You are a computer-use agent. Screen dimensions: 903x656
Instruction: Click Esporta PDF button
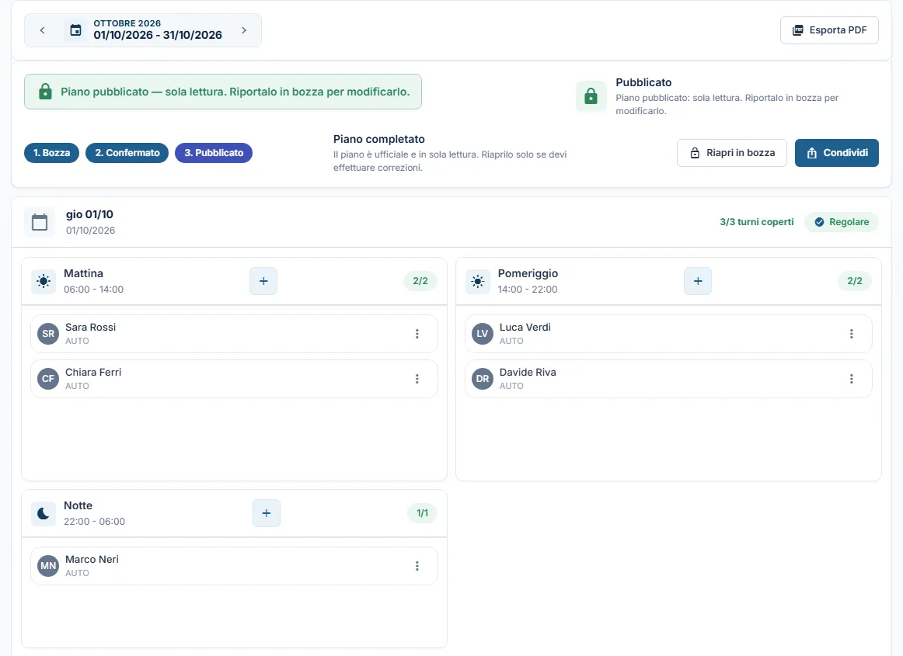(829, 30)
